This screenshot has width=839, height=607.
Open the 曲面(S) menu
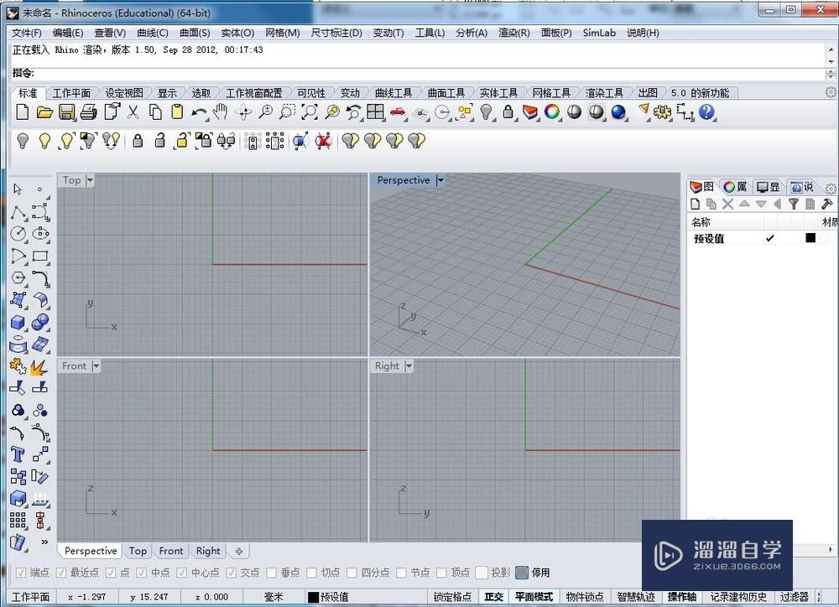[195, 33]
